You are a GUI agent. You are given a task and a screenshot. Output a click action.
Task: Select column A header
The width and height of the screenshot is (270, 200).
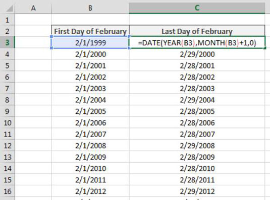[x=33, y=8]
